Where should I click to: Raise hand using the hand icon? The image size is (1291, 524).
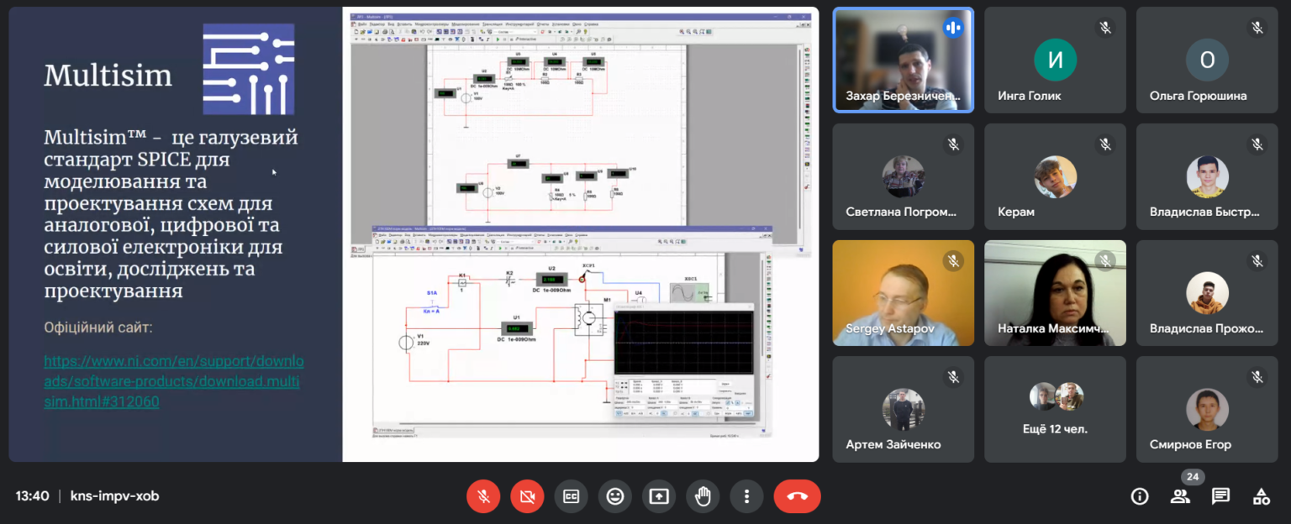pos(703,496)
